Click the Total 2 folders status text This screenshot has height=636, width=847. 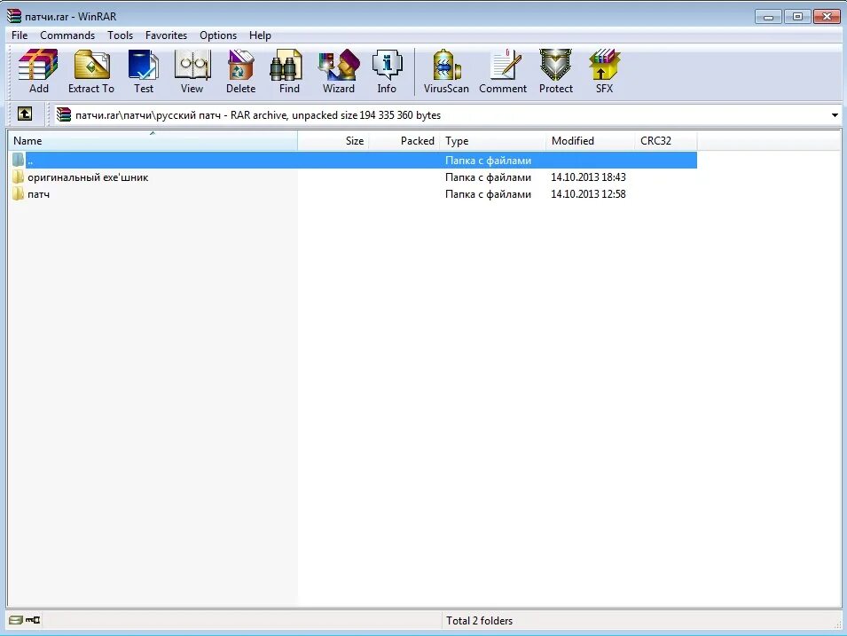(479, 620)
